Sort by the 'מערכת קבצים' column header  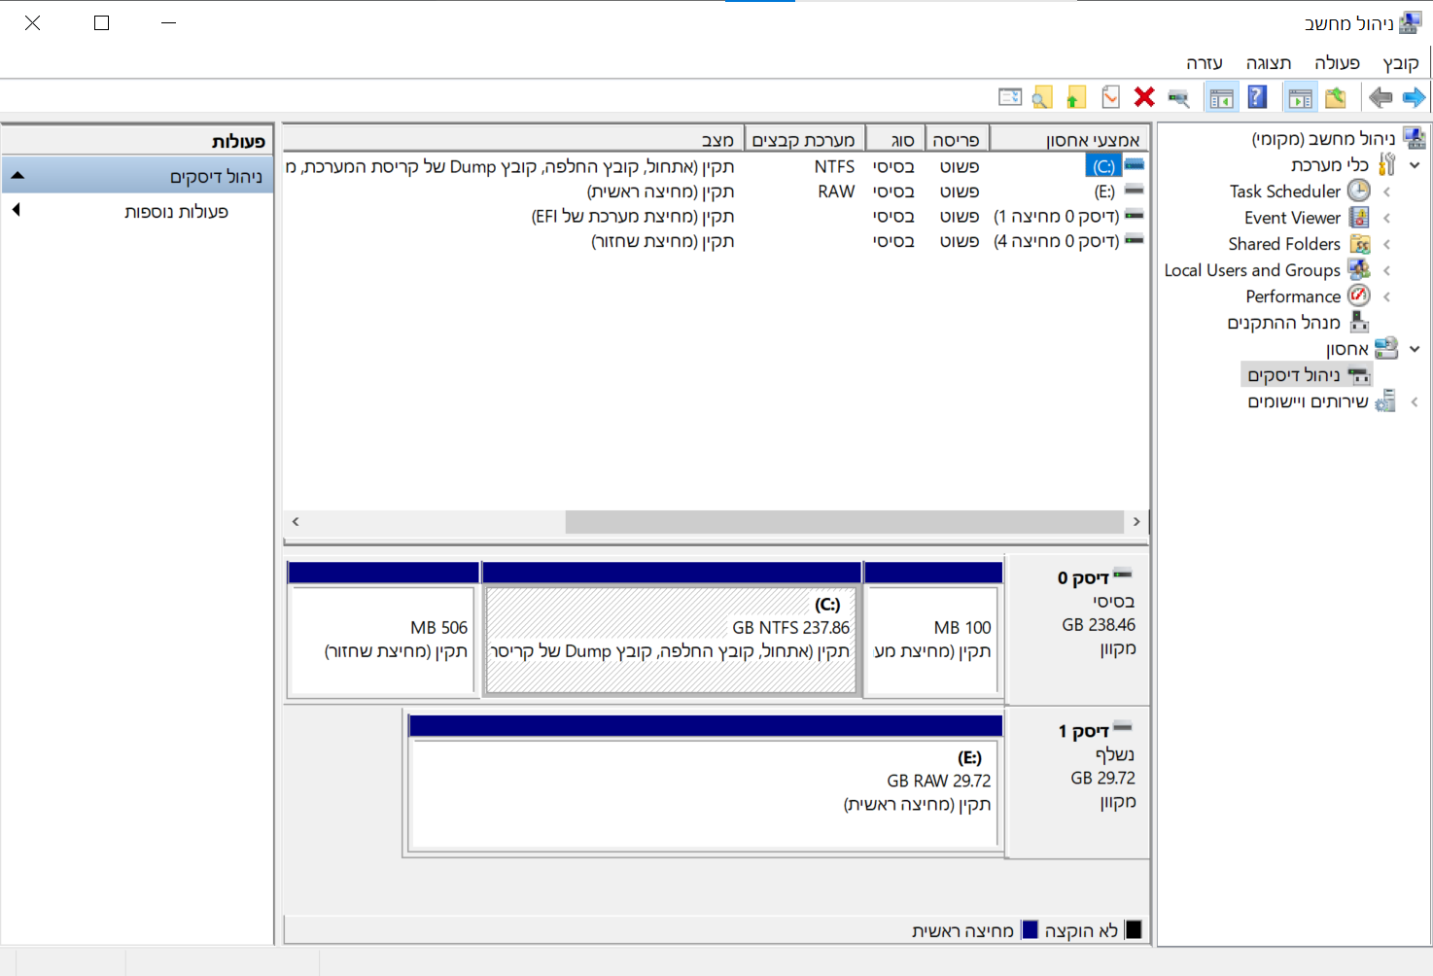click(804, 140)
